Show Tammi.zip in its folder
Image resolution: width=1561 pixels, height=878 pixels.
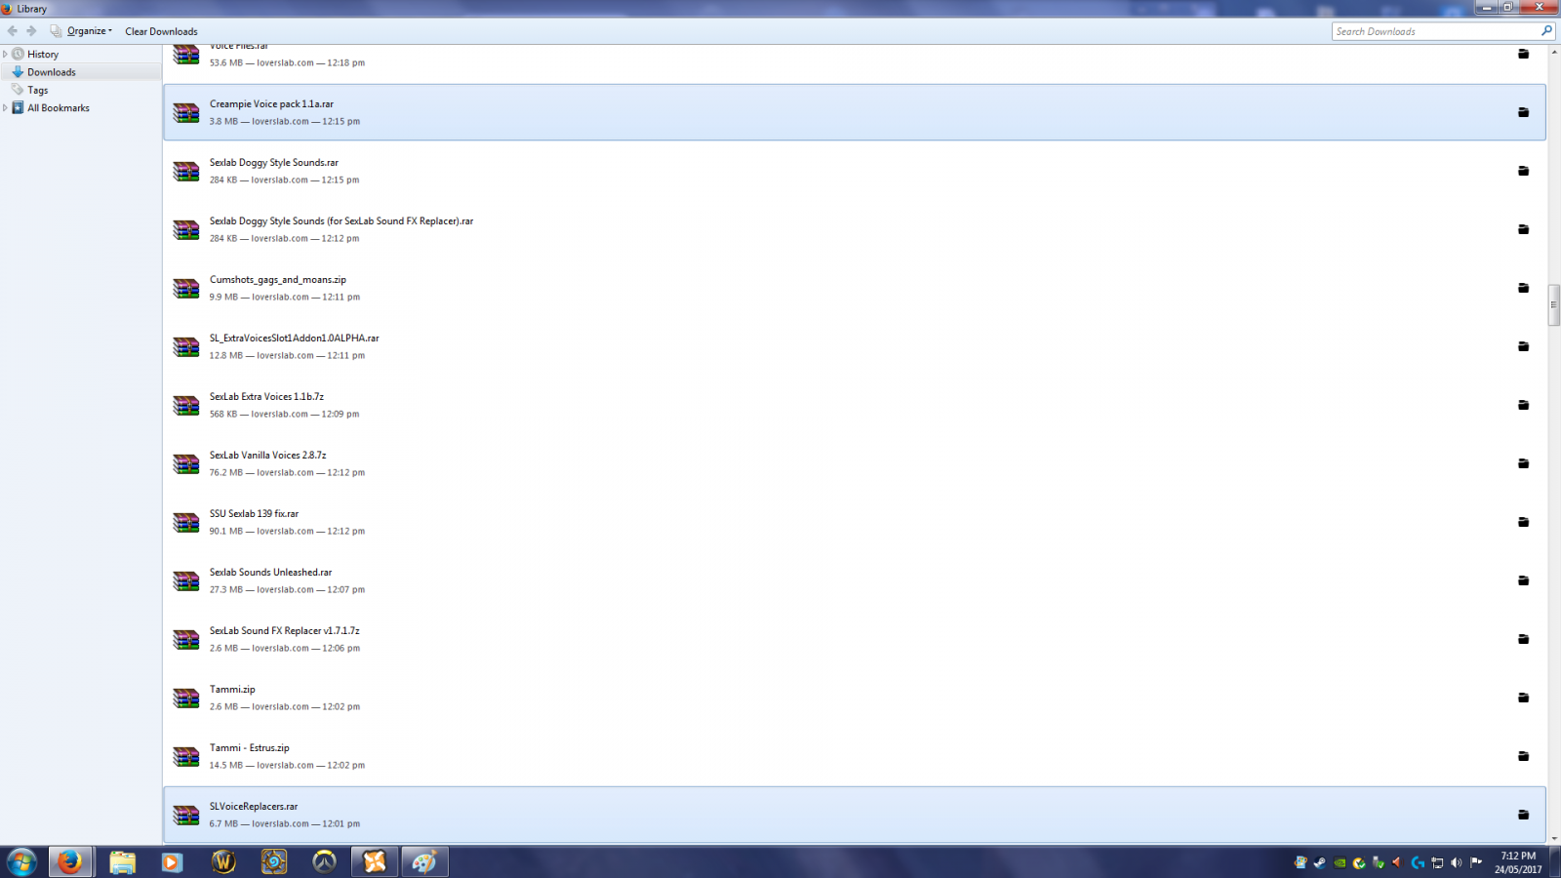click(1523, 698)
